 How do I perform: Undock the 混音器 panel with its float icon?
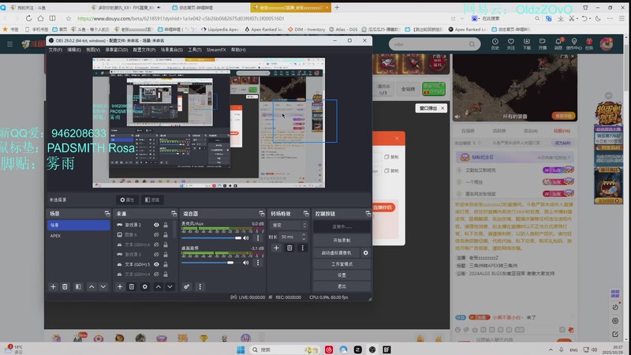(x=262, y=213)
